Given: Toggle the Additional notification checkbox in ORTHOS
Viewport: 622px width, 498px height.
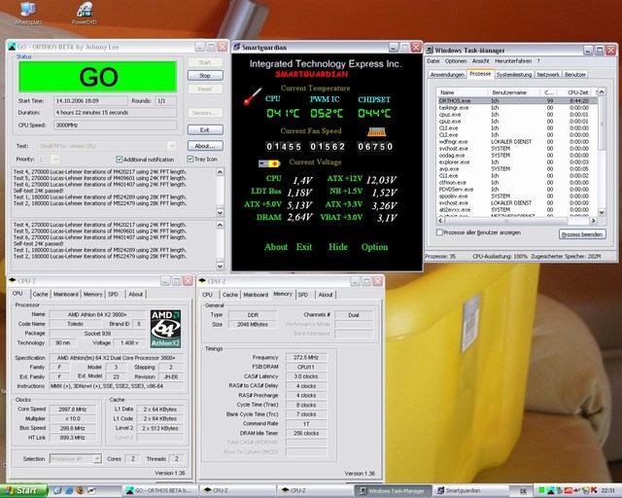Looking at the screenshot, I should click(x=119, y=160).
